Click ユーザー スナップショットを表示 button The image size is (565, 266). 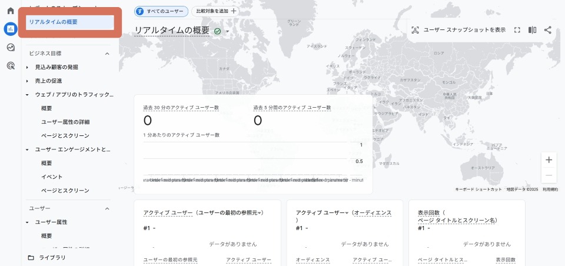458,30
